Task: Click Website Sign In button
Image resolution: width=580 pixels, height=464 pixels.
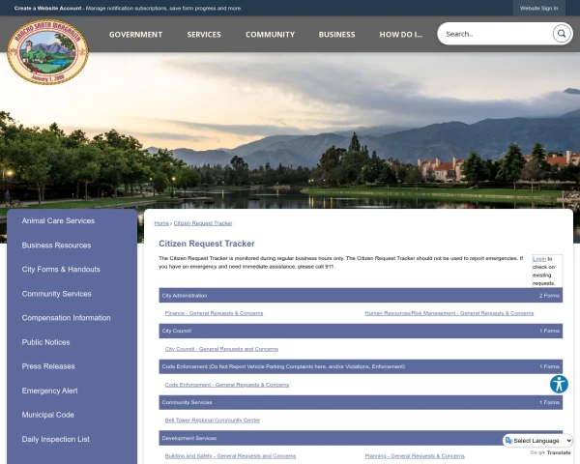Action: coord(538,8)
